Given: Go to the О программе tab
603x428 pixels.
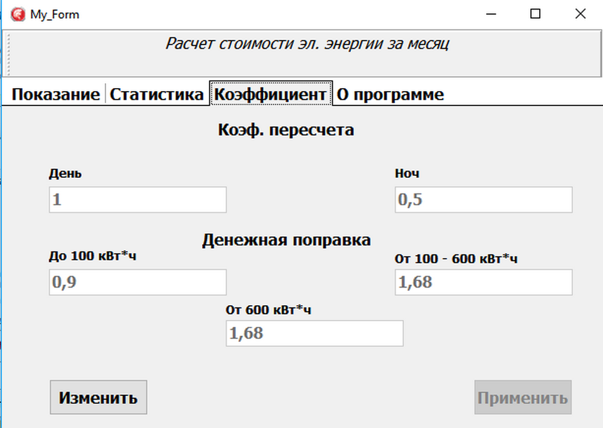Looking at the screenshot, I should point(390,95).
